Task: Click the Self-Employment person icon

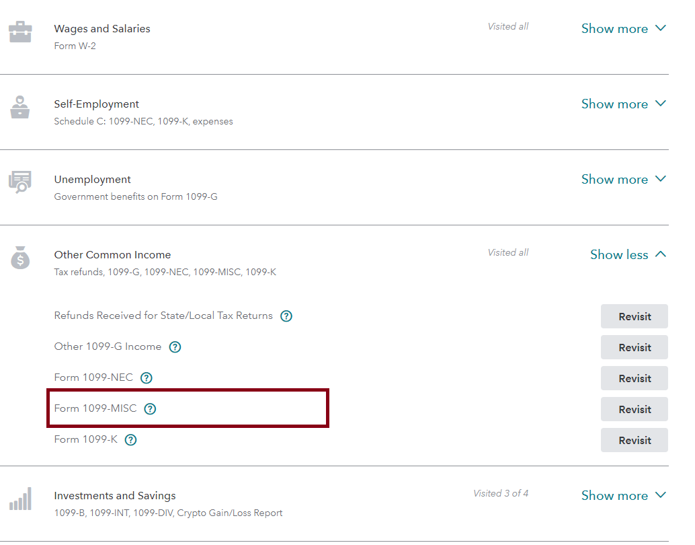Action: [20, 107]
